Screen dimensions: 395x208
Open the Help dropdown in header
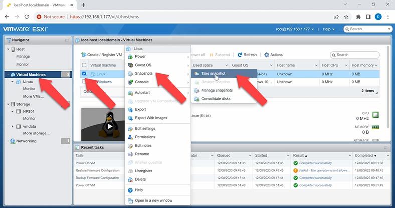coord(329,29)
